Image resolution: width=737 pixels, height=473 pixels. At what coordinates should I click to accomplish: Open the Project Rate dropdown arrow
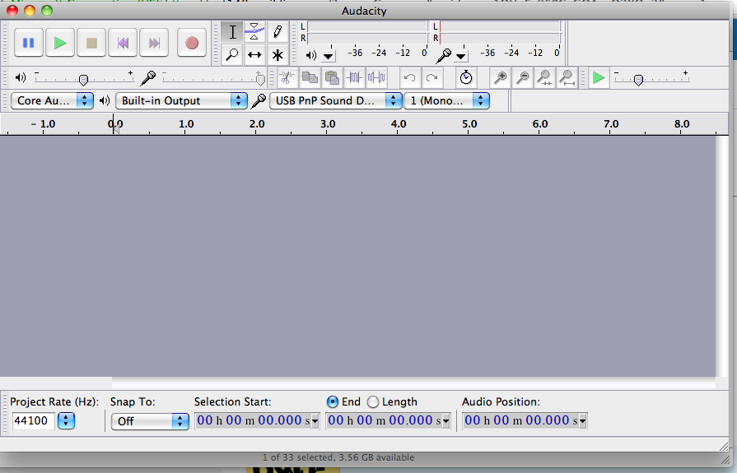point(66,420)
